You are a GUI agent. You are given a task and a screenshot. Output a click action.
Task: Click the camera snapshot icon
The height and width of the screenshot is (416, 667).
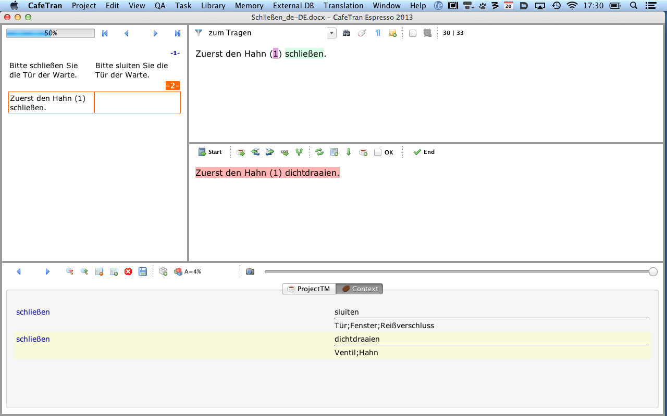point(250,271)
